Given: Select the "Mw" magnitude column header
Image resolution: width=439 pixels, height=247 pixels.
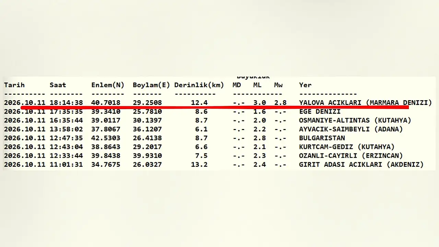Looking at the screenshot, I should point(278,85).
